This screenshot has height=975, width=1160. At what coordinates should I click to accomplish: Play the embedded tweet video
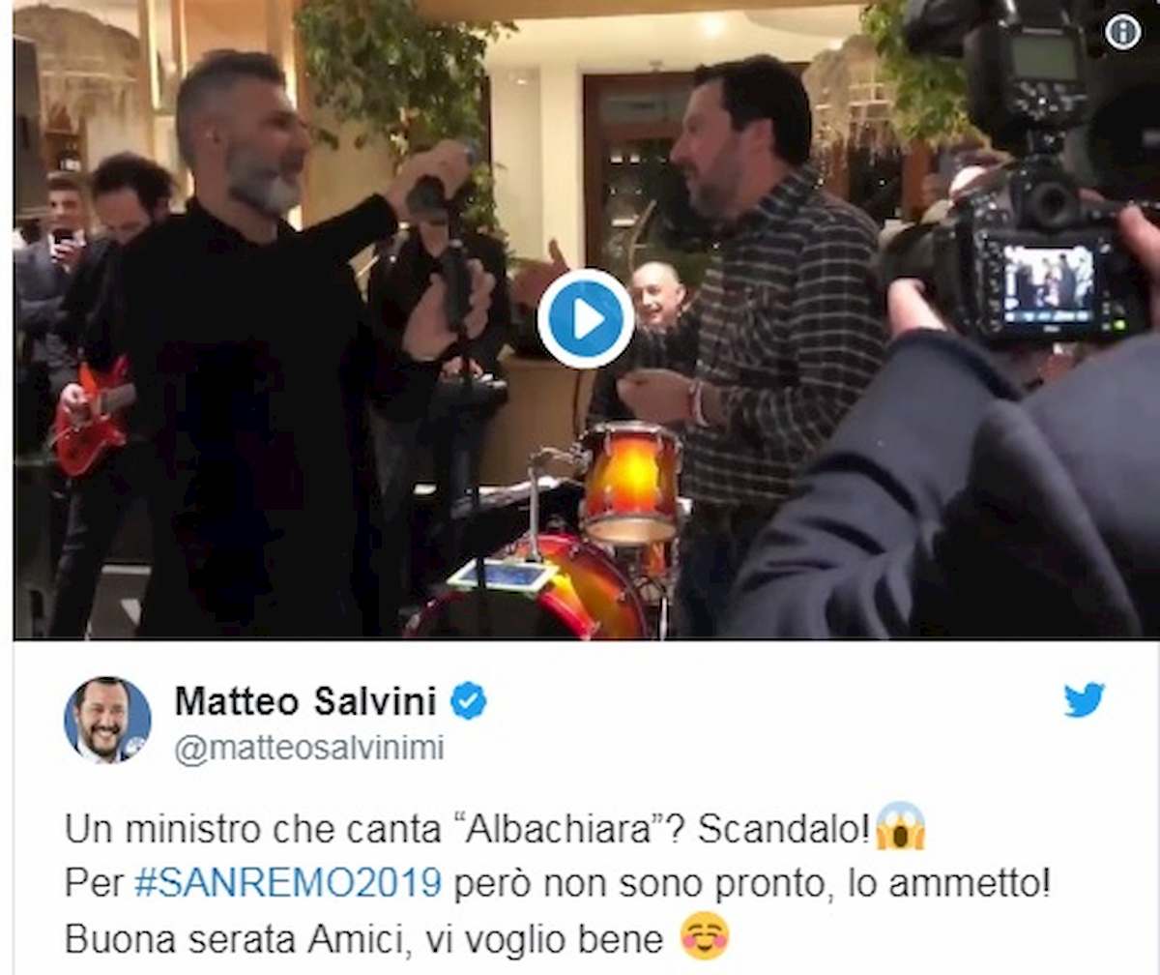pyautogui.click(x=586, y=318)
